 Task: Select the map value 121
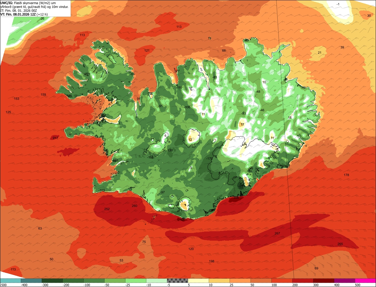[147, 50]
